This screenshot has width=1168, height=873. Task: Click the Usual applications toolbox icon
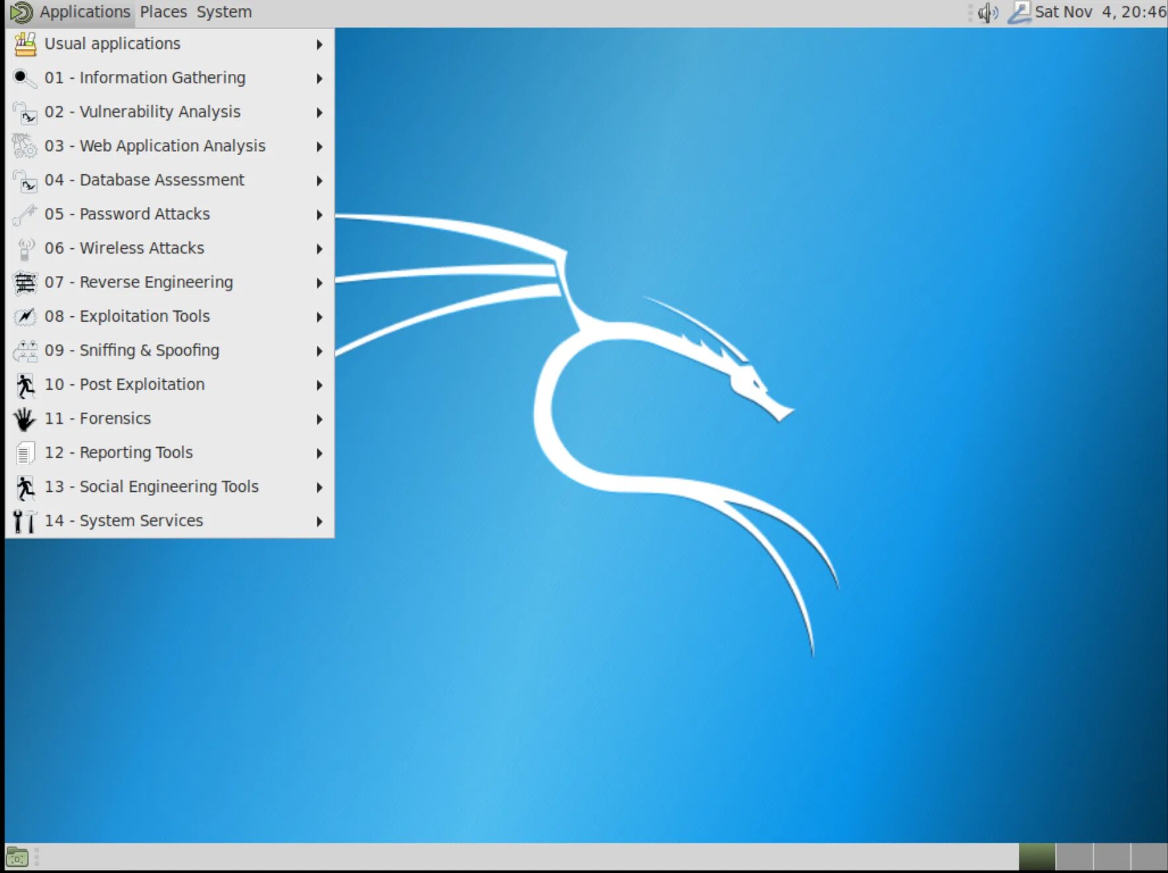(25, 44)
